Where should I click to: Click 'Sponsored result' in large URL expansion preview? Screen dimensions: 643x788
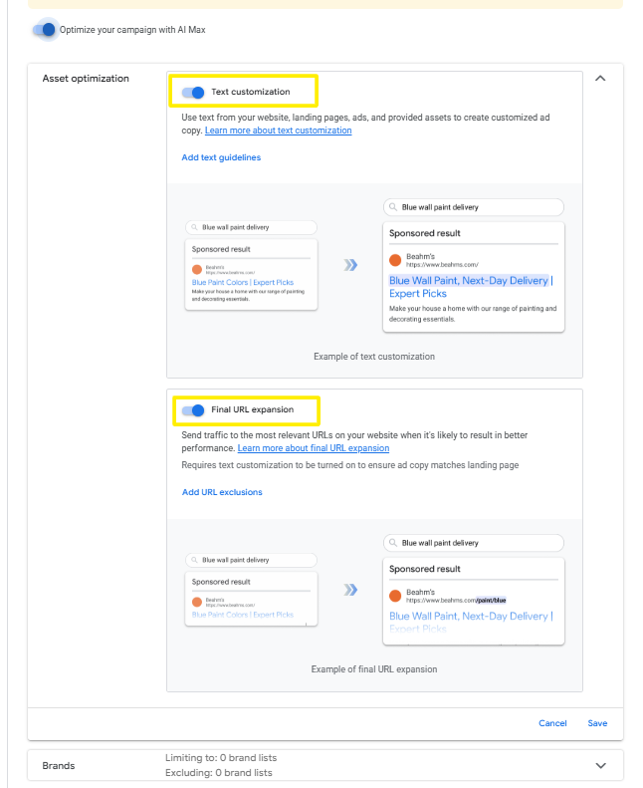[425, 569]
